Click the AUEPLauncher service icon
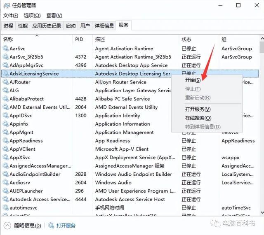The image size is (264, 235). coord(5,191)
